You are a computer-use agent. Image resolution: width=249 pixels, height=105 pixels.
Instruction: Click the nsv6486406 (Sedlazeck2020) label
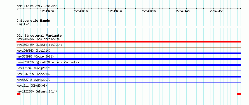click(39, 39)
